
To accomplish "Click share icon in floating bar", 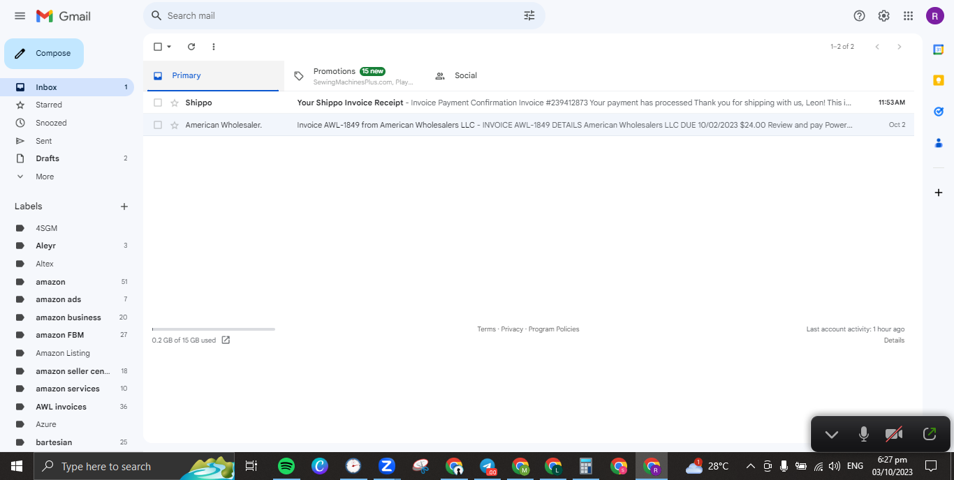I will click(x=930, y=434).
